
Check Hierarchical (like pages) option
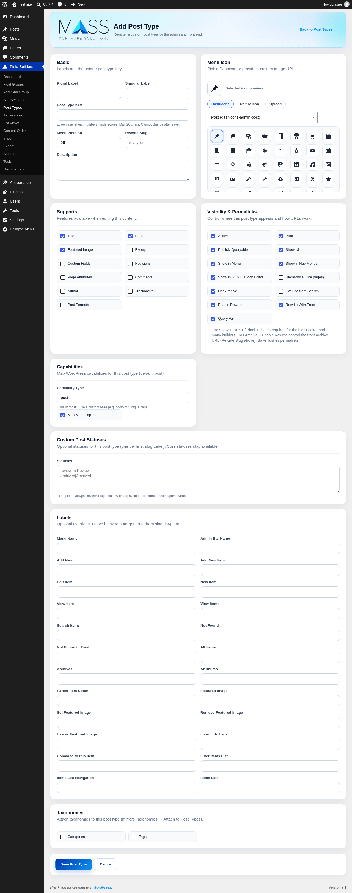pyautogui.click(x=281, y=277)
